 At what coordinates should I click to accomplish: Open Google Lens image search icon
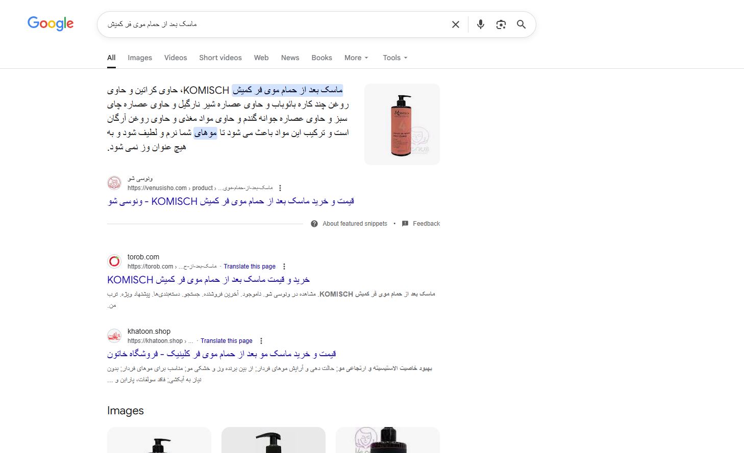(501, 24)
